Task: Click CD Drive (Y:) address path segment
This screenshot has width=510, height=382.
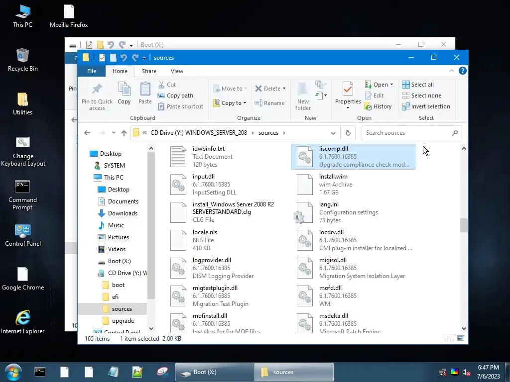Action: point(198,133)
